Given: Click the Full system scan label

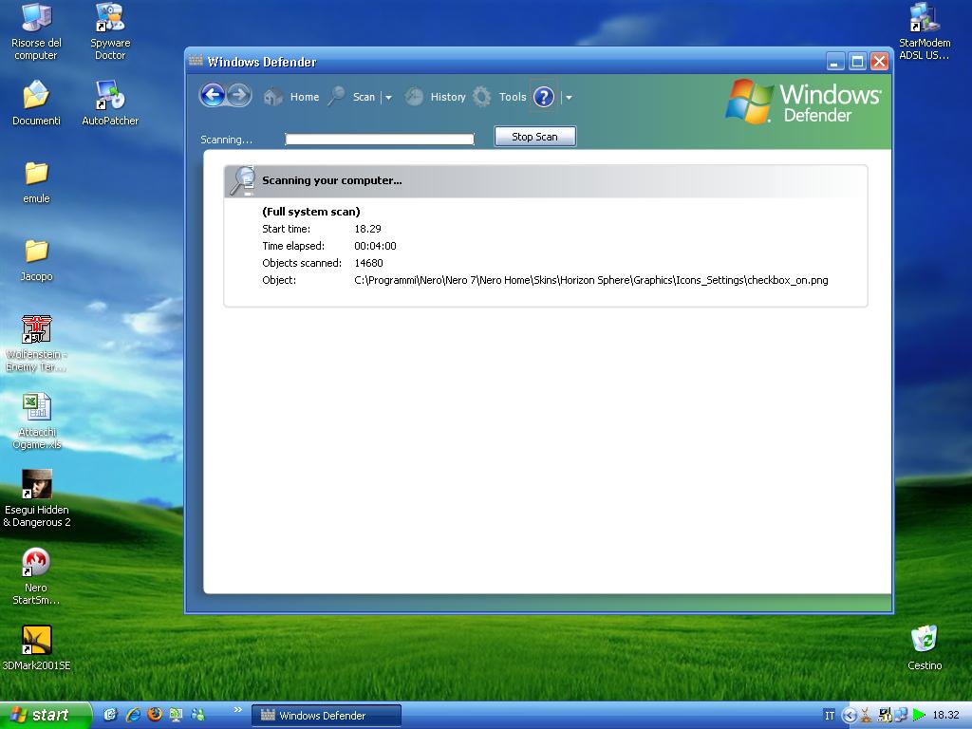Looking at the screenshot, I should click(311, 212).
